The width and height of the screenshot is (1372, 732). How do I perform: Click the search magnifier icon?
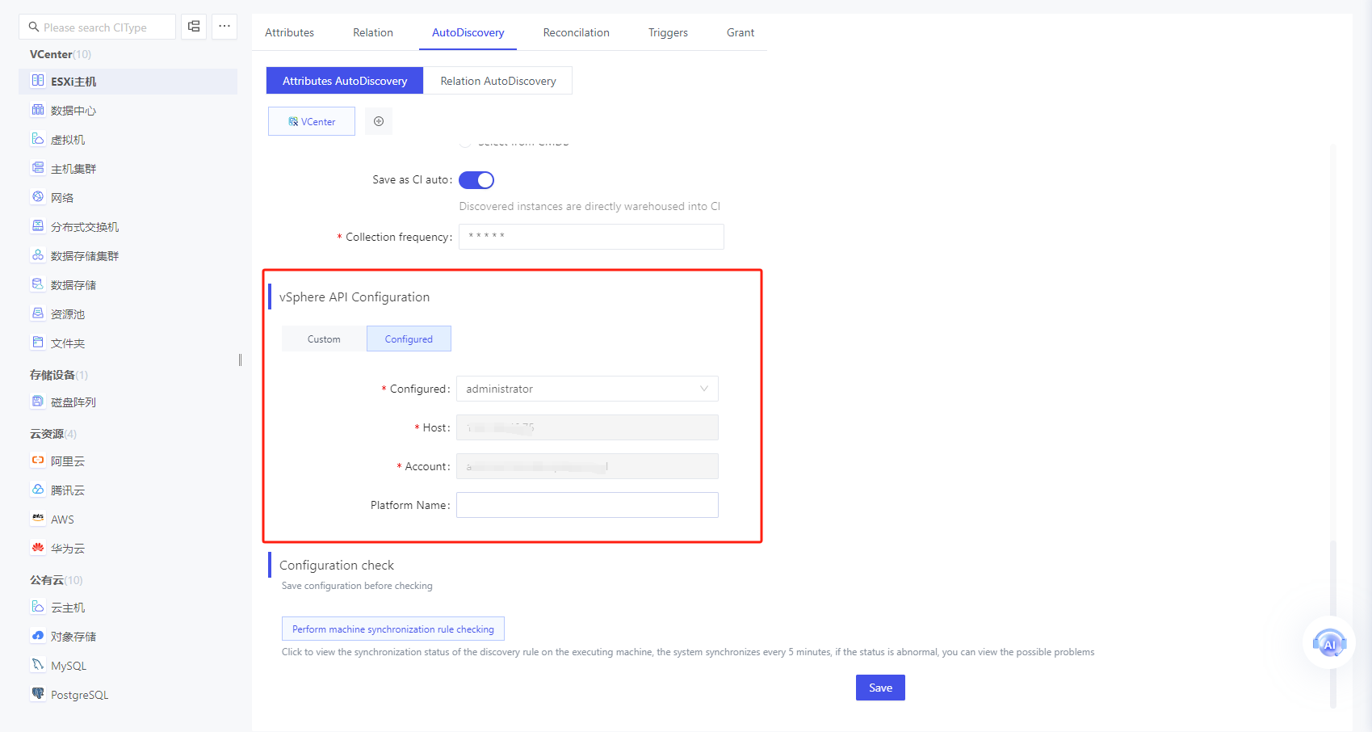[34, 27]
